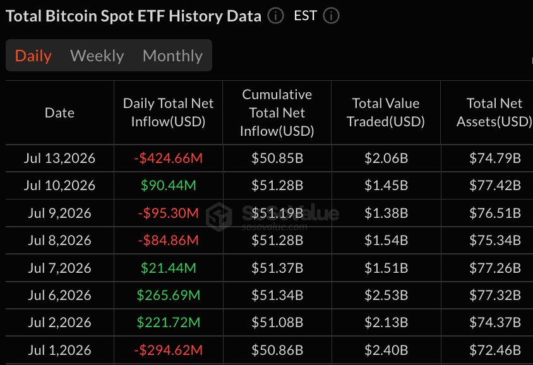Click the $74.79B net assets value
This screenshot has width=533, height=365.
point(495,159)
